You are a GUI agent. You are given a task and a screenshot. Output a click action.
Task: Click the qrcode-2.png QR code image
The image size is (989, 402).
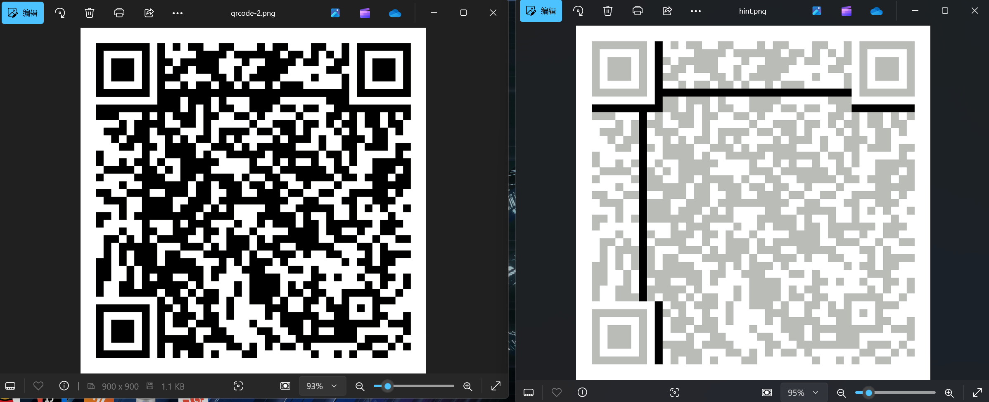pos(253,200)
